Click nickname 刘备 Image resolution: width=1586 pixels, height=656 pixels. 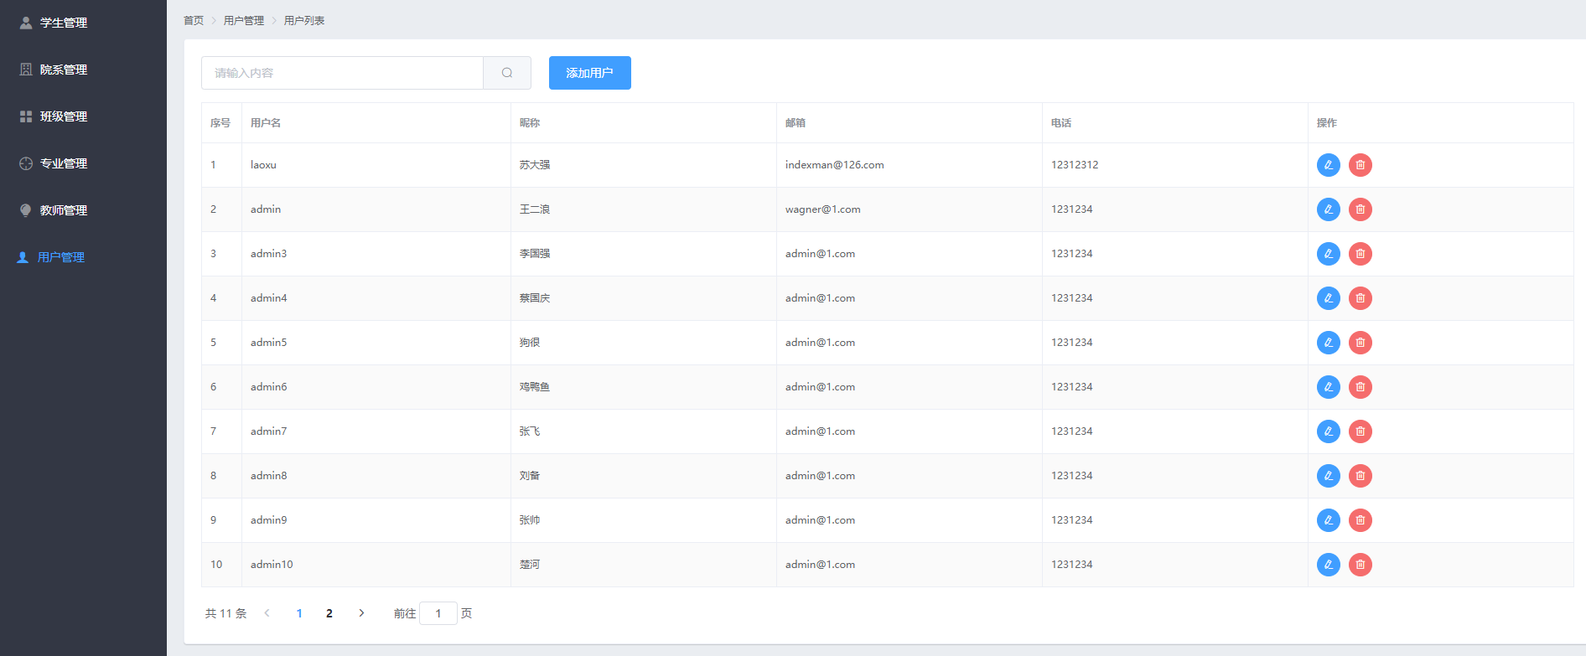(530, 476)
